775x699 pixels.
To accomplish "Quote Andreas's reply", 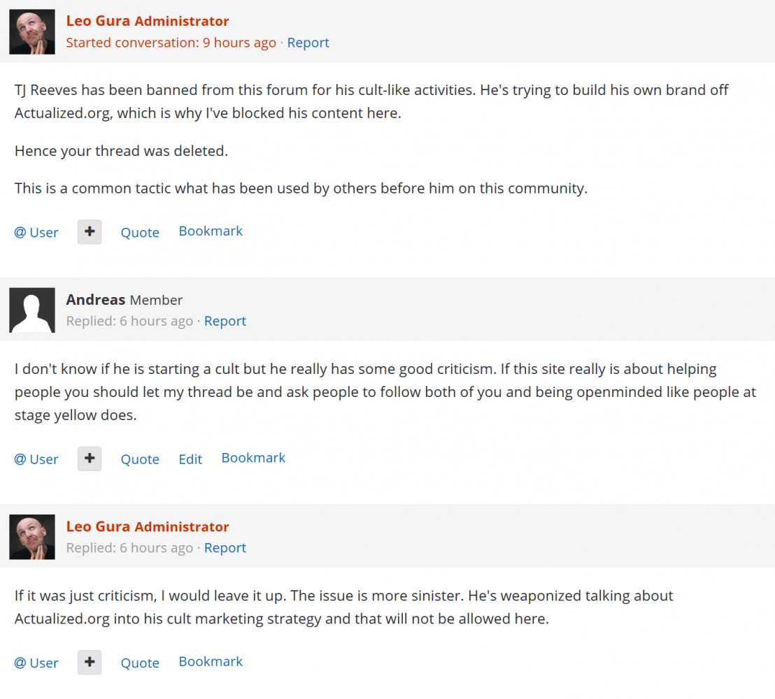I will 140,459.
